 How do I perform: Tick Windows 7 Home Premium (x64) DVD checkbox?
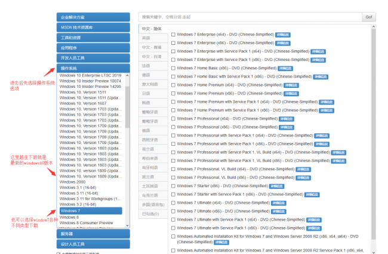[173, 85]
